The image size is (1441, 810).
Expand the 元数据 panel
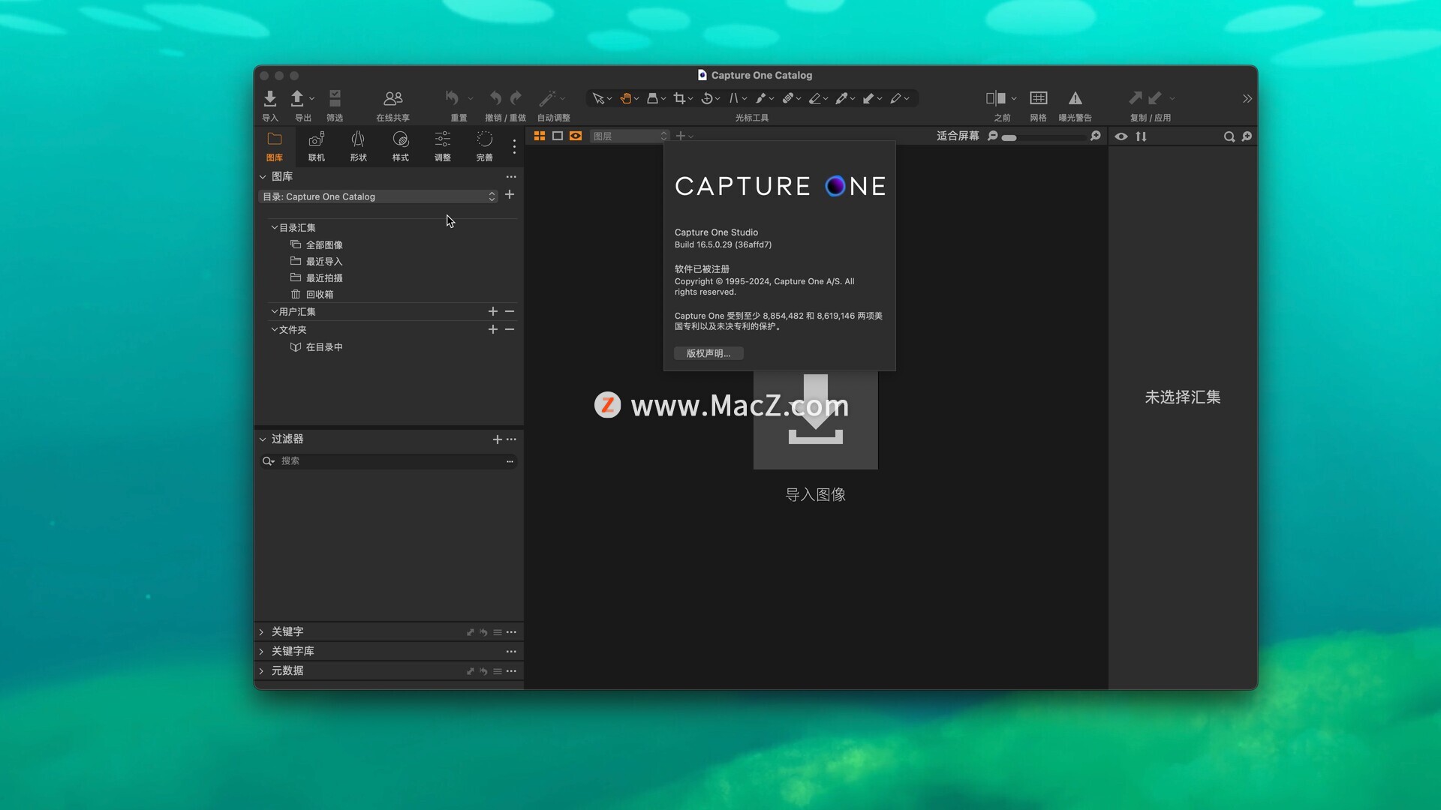point(262,671)
